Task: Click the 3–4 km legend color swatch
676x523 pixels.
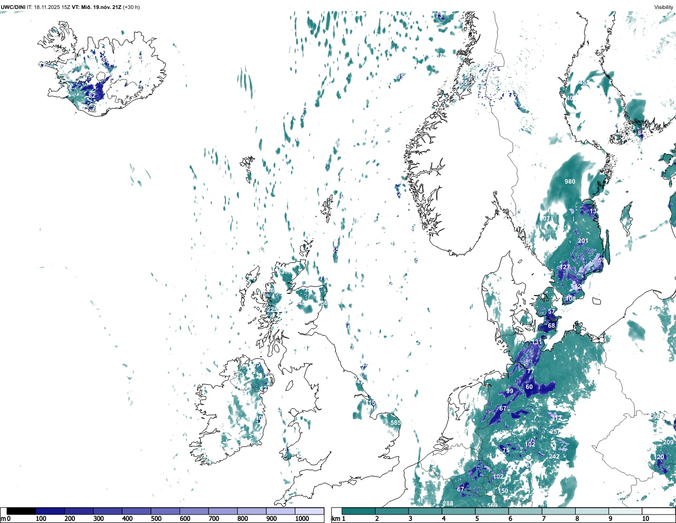Action: pos(426,511)
